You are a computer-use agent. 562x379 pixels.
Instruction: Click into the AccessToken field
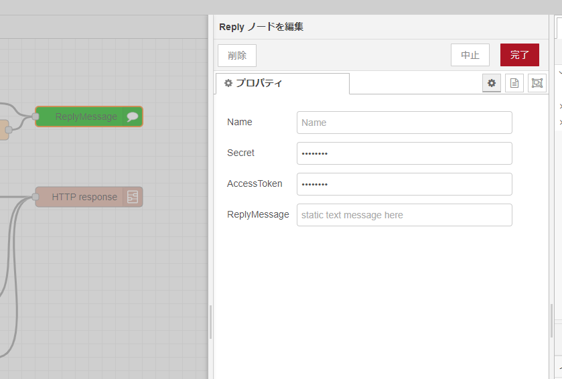pos(404,184)
